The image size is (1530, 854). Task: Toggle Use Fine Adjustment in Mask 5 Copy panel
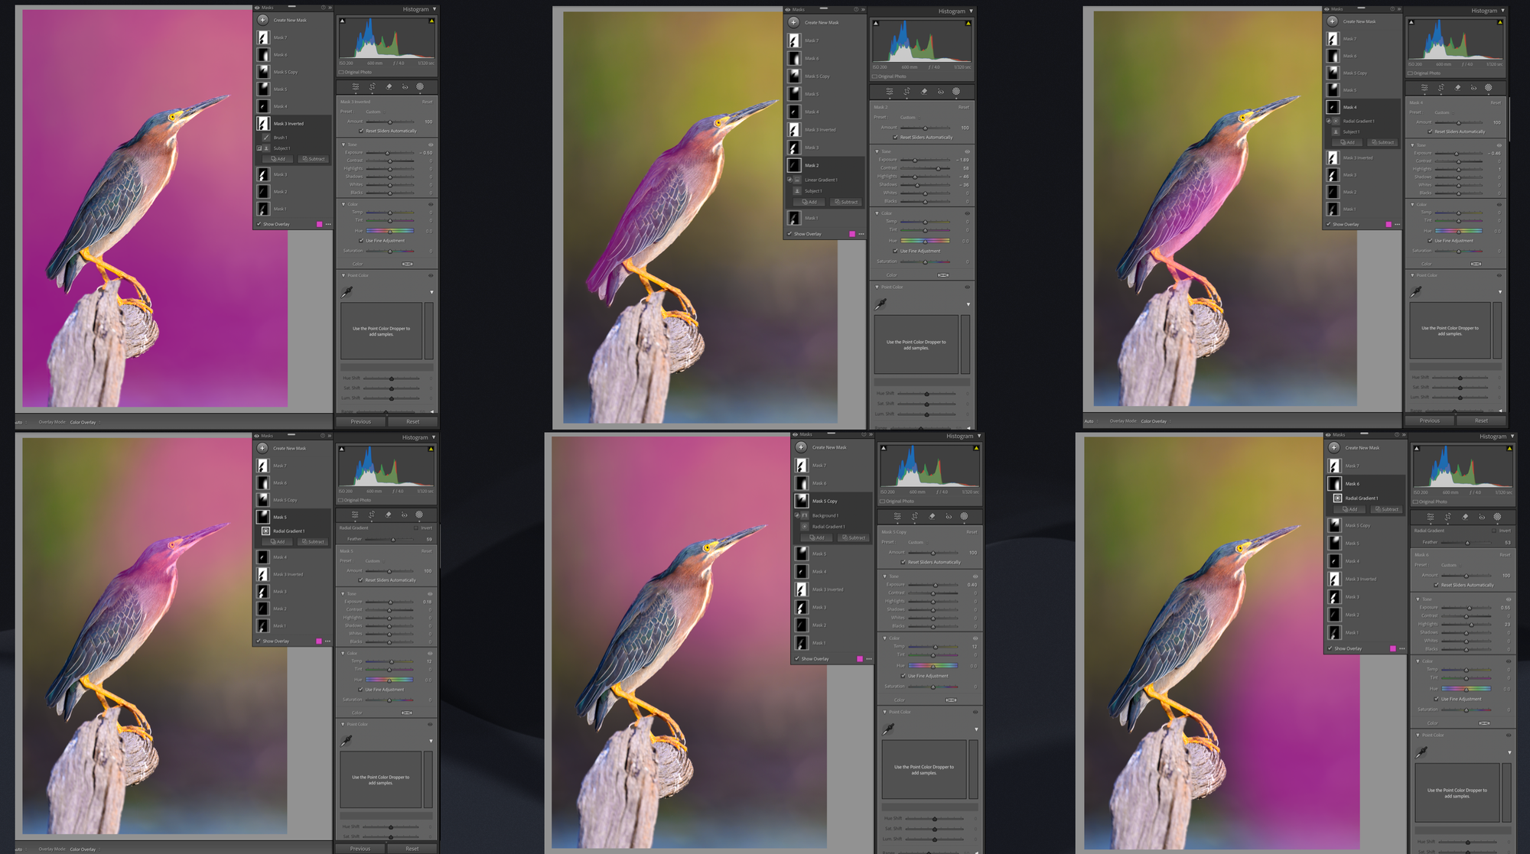click(x=903, y=676)
